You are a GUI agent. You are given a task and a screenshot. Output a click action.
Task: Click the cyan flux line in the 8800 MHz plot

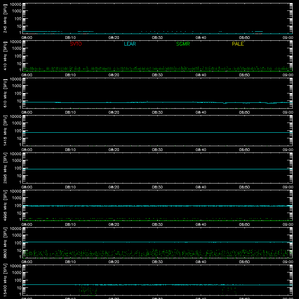(x=157, y=242)
